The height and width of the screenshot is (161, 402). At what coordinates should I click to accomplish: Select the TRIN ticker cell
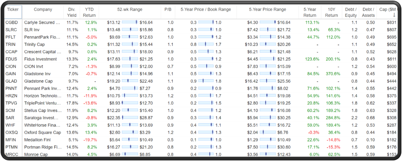10,44
